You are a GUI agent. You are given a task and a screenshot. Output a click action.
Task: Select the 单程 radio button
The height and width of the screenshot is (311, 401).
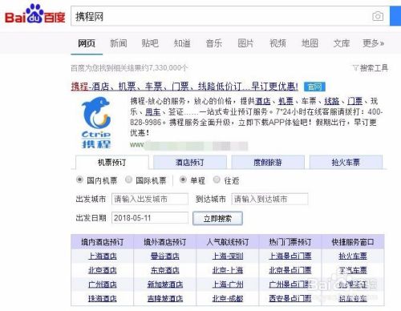click(x=183, y=180)
